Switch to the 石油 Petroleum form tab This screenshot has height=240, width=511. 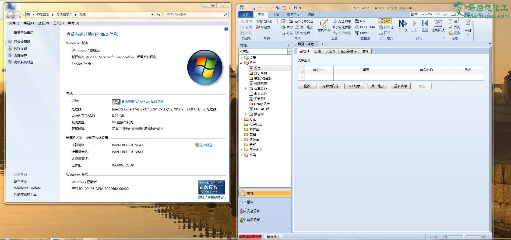tap(318, 51)
